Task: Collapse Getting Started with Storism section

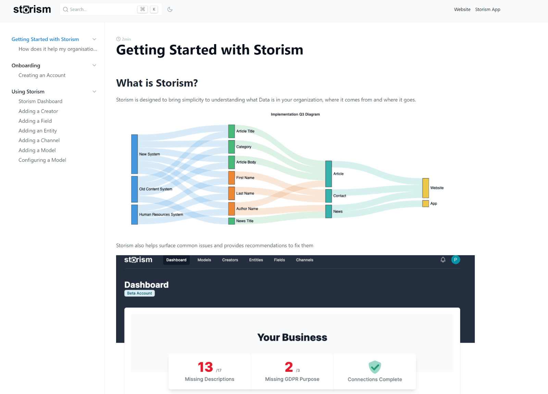Action: [94, 39]
